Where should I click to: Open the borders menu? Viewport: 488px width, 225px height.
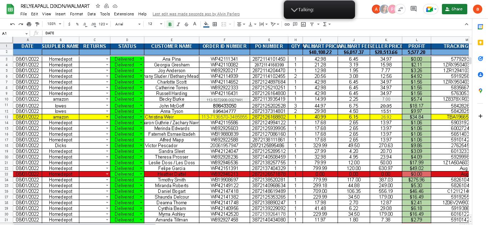(x=215, y=24)
